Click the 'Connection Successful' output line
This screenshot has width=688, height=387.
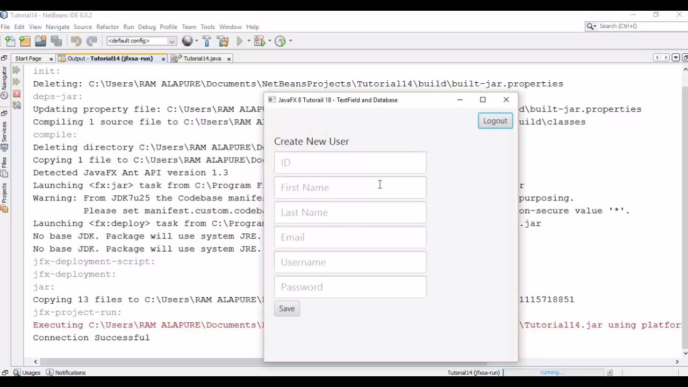91,338
